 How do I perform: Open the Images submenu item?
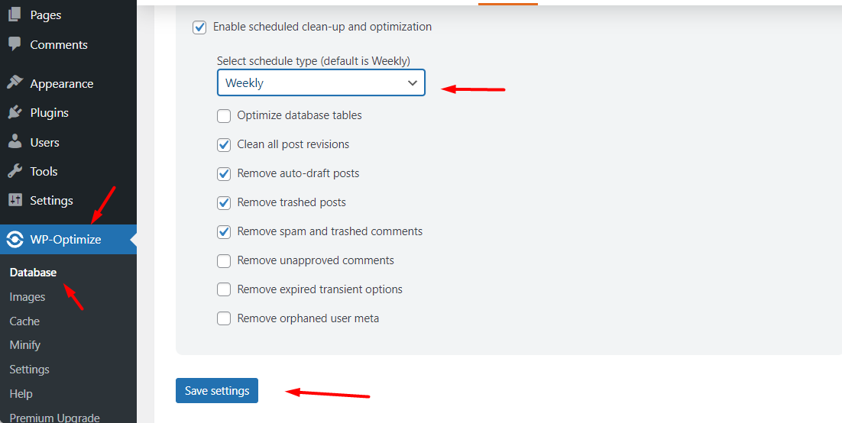click(28, 297)
